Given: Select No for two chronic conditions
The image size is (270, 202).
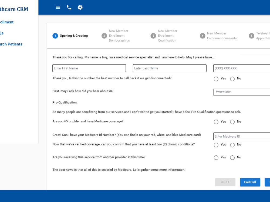Looking at the screenshot, I should point(232,145).
